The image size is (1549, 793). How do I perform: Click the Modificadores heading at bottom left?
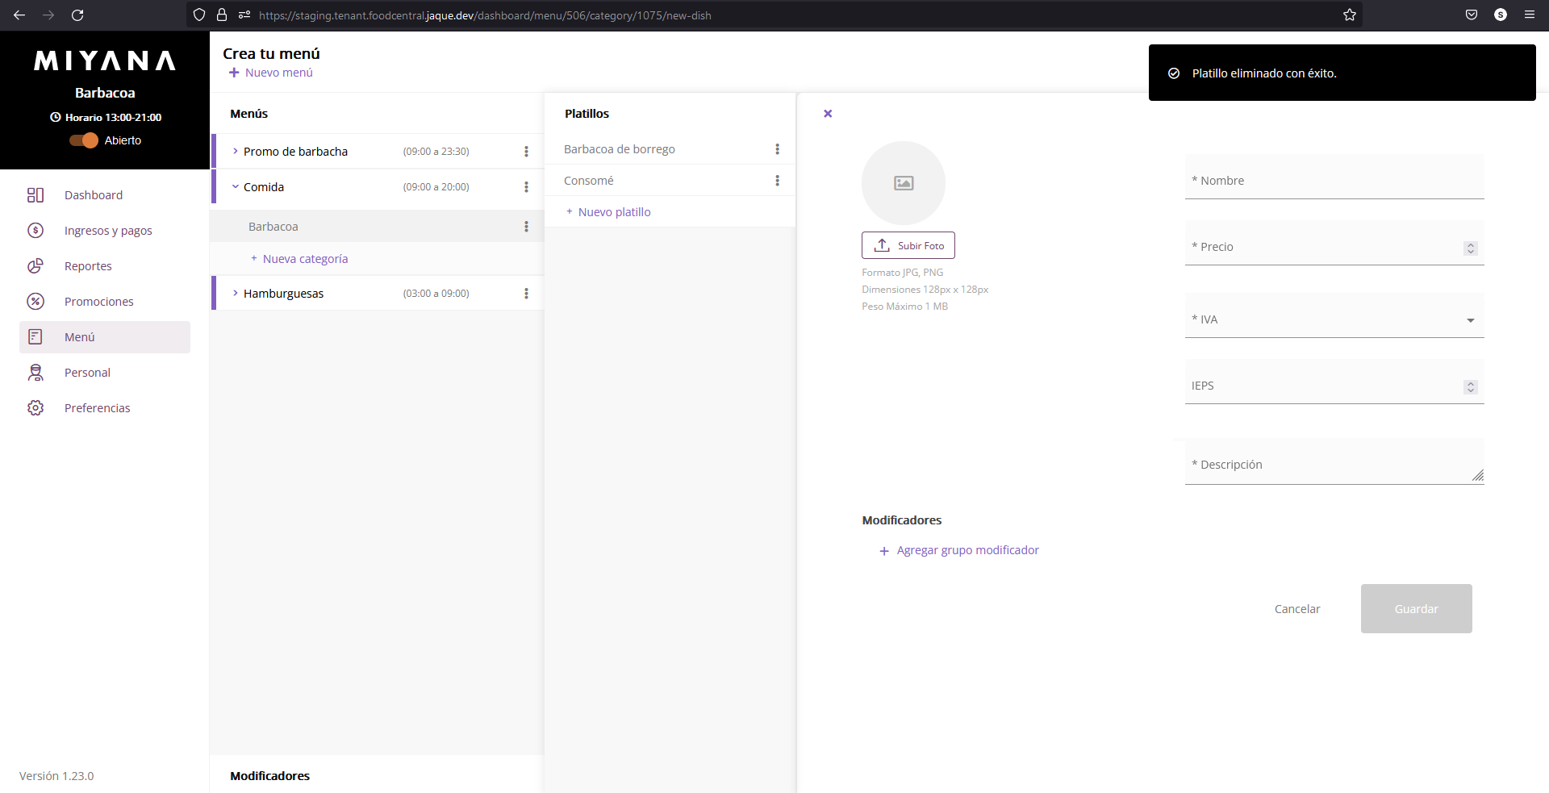tap(269, 776)
